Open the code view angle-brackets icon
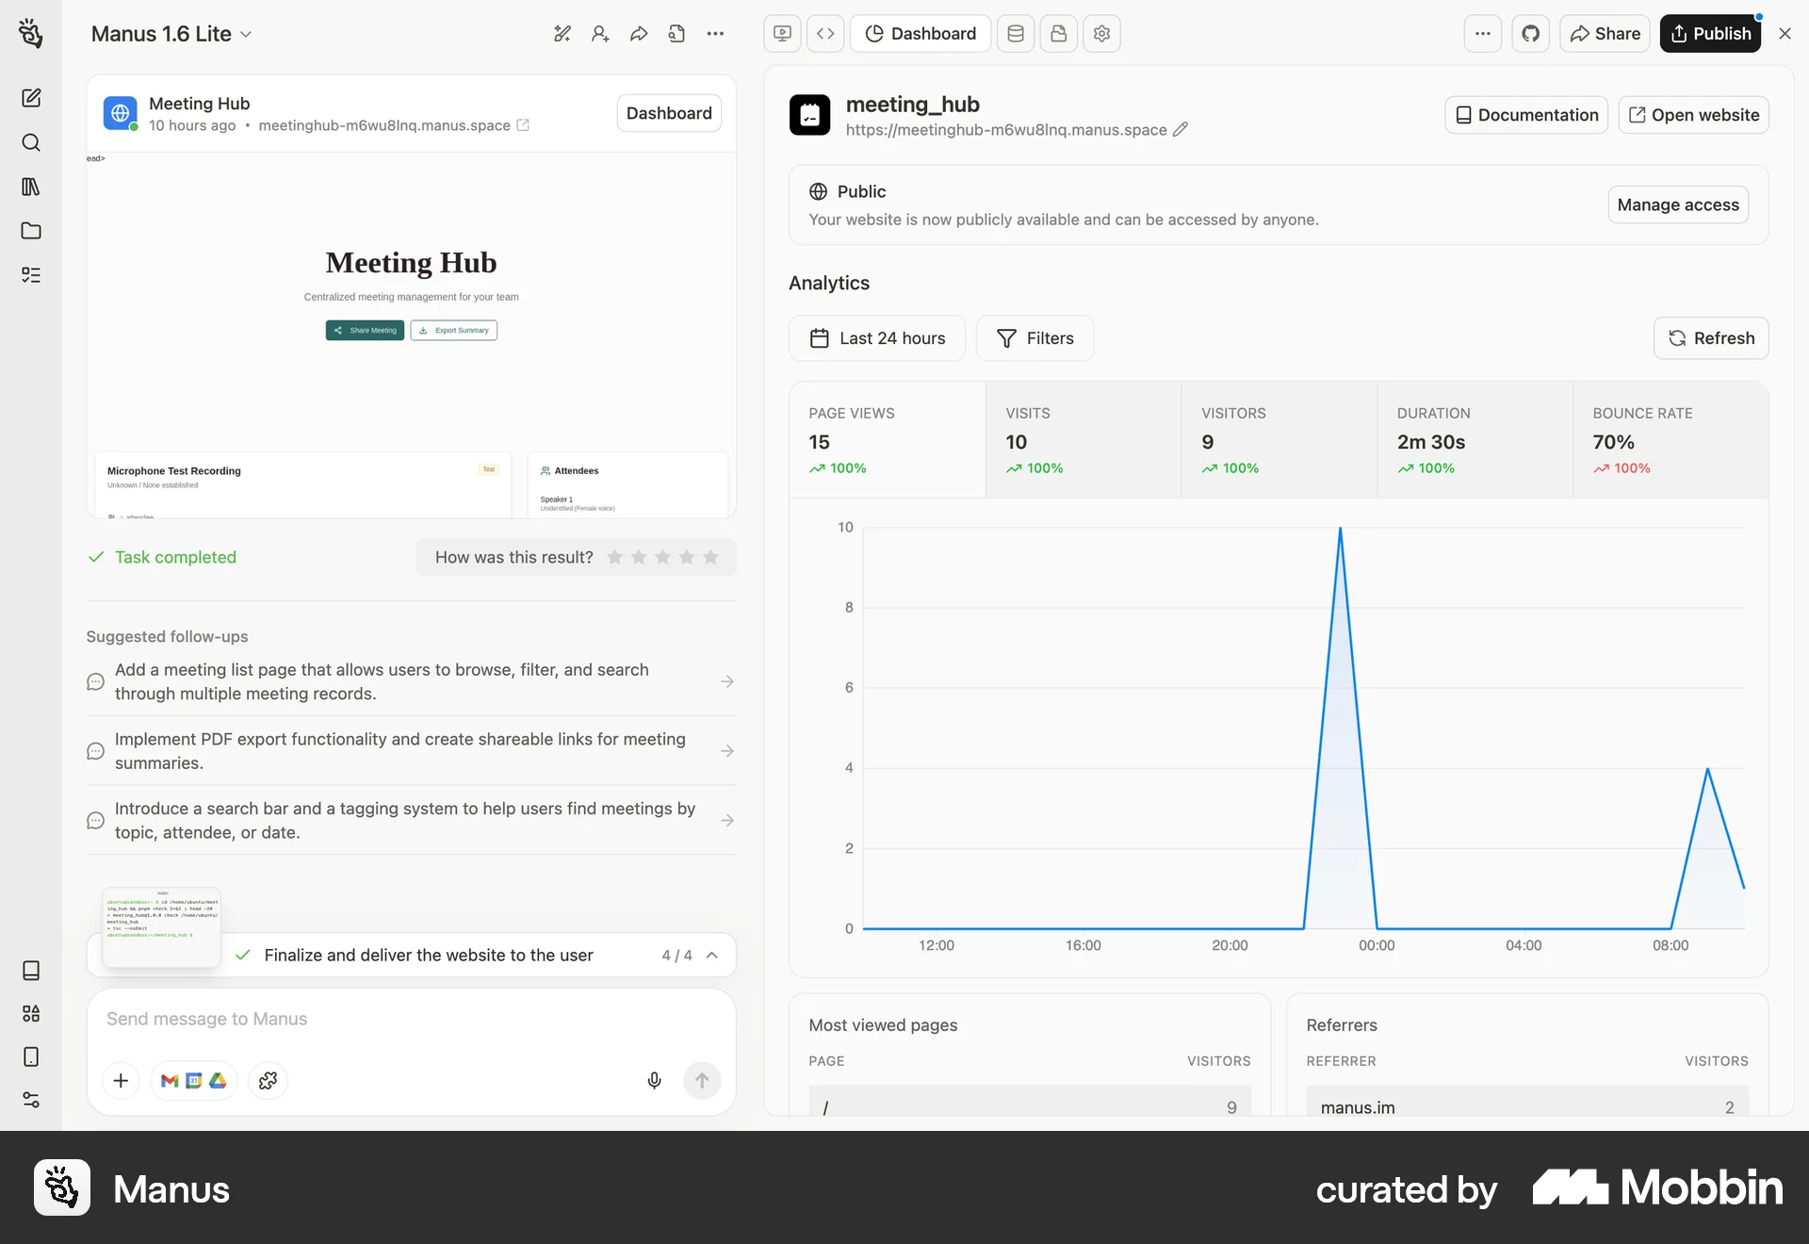Screen dimensions: 1809x1244 (x=825, y=34)
